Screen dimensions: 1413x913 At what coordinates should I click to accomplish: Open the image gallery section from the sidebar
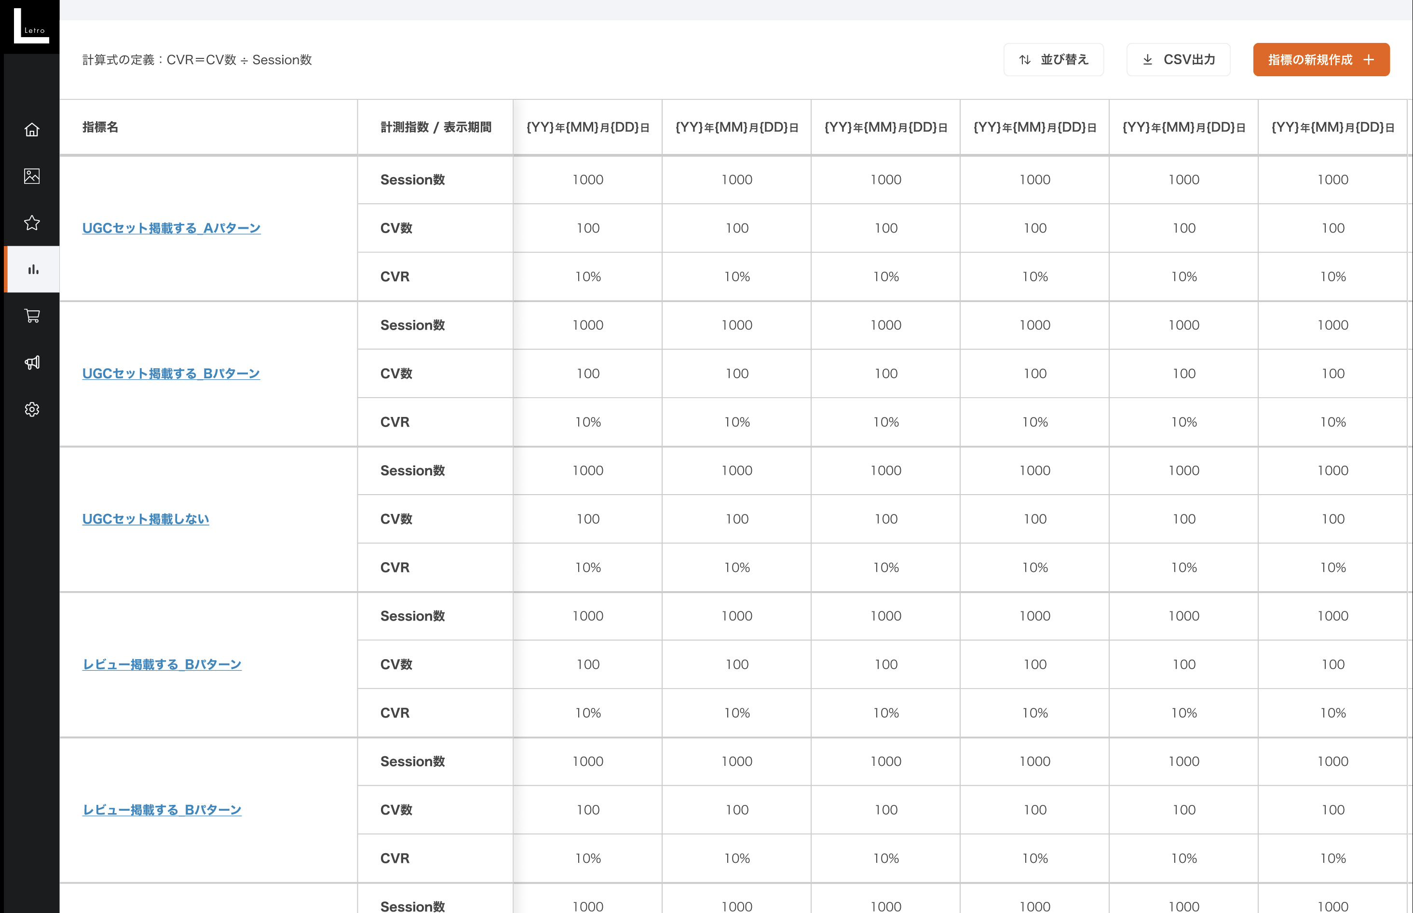31,176
